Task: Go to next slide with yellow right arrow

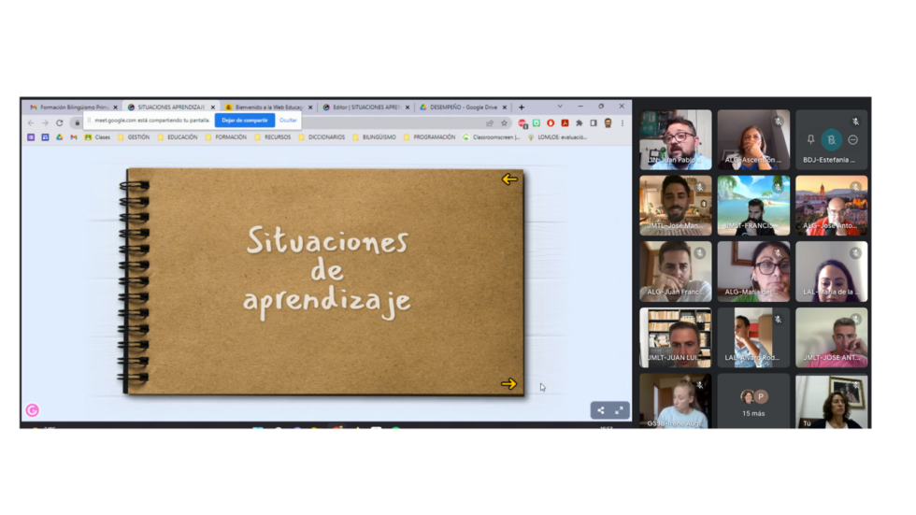Action: [x=508, y=383]
